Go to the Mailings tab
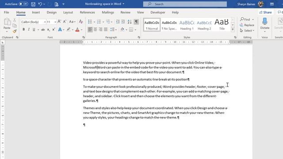Screen dimensions: 283x159 pyautogui.click(x=108, y=12)
